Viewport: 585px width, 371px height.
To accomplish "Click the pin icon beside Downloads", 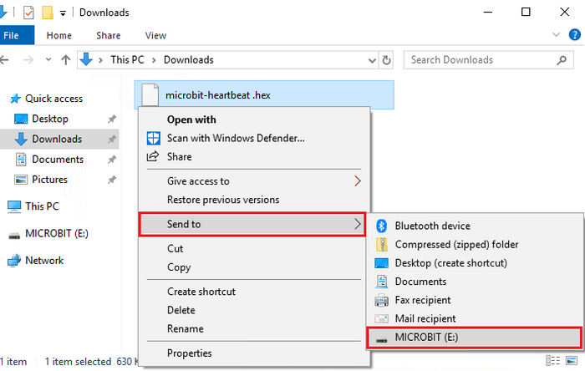I will (111, 139).
